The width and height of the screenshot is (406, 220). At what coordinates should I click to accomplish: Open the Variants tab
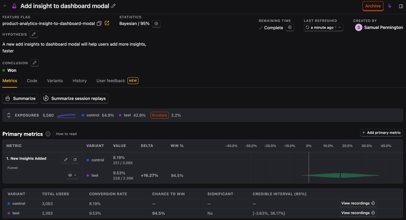[x=55, y=81]
